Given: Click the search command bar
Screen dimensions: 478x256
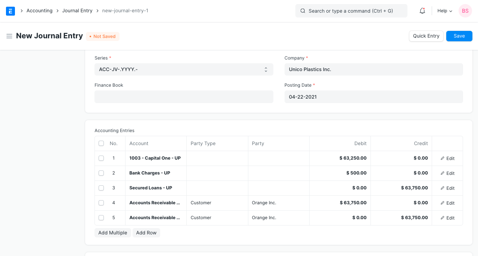Looking at the screenshot, I should [351, 11].
